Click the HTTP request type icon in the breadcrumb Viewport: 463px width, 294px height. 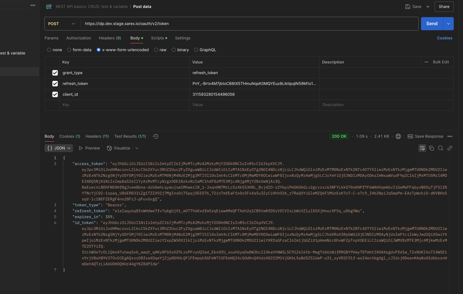tap(49, 7)
